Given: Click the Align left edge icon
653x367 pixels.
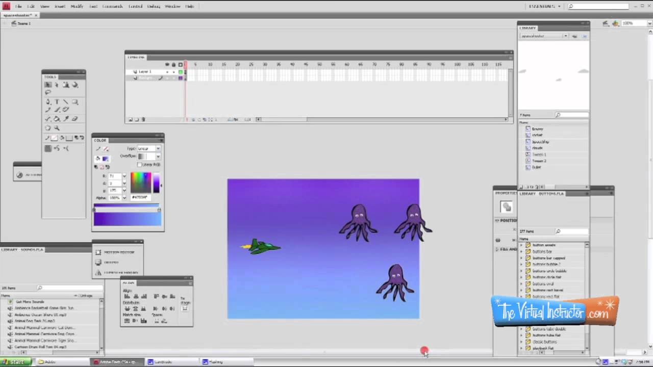Looking at the screenshot, I should (x=127, y=296).
